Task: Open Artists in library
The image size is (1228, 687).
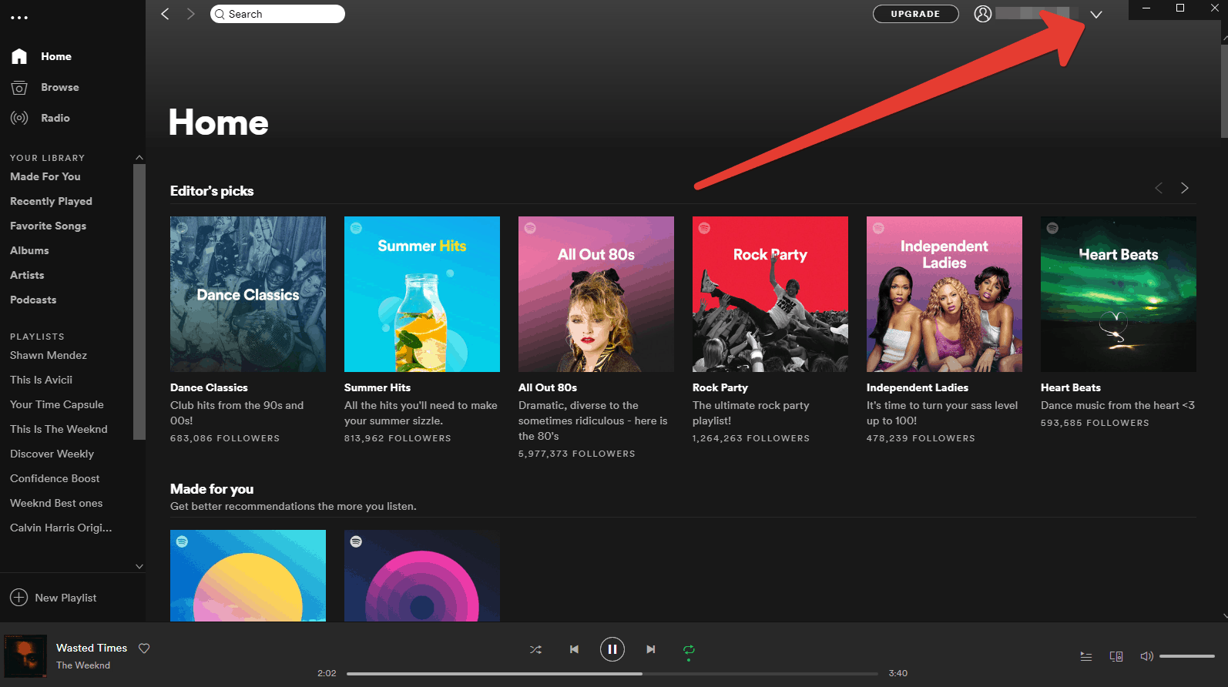Action: click(x=27, y=275)
